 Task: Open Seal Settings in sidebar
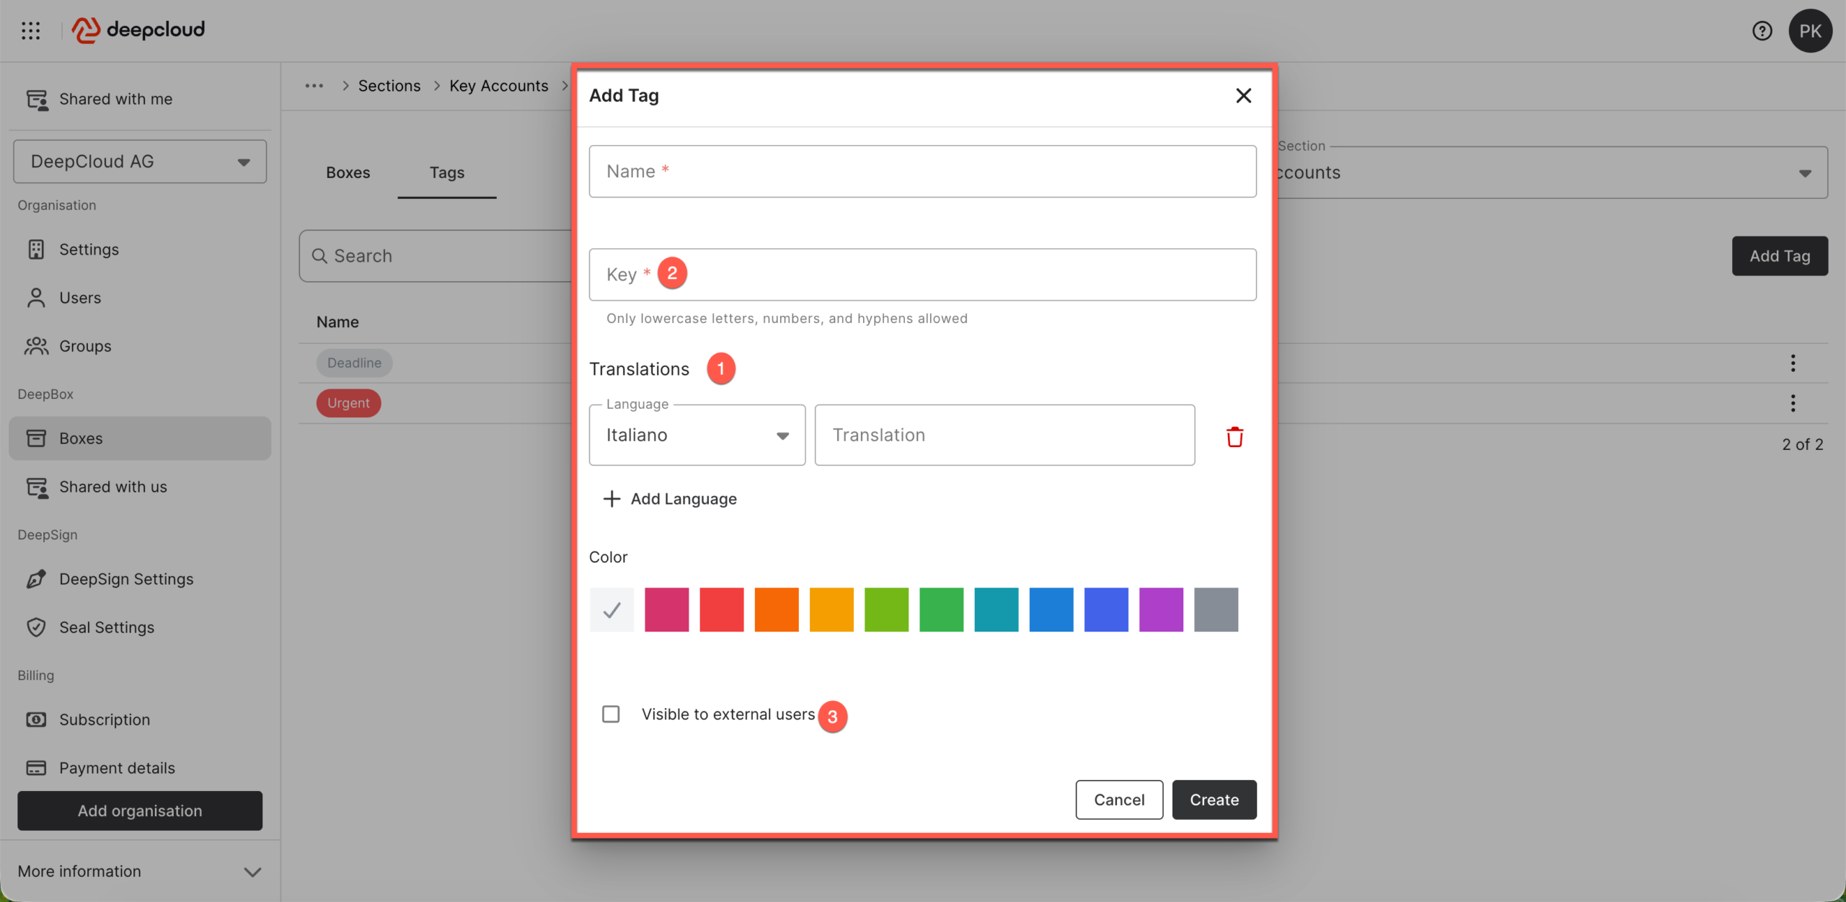(107, 627)
